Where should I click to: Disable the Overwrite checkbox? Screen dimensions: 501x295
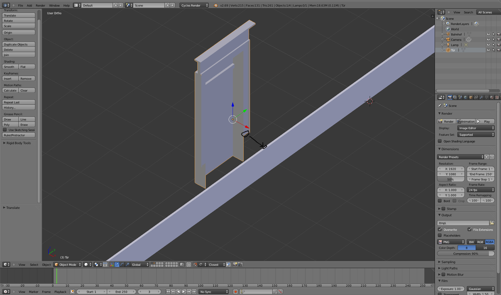click(440, 229)
